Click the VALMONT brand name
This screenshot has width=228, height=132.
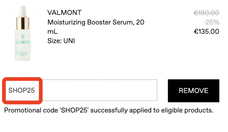tap(65, 13)
